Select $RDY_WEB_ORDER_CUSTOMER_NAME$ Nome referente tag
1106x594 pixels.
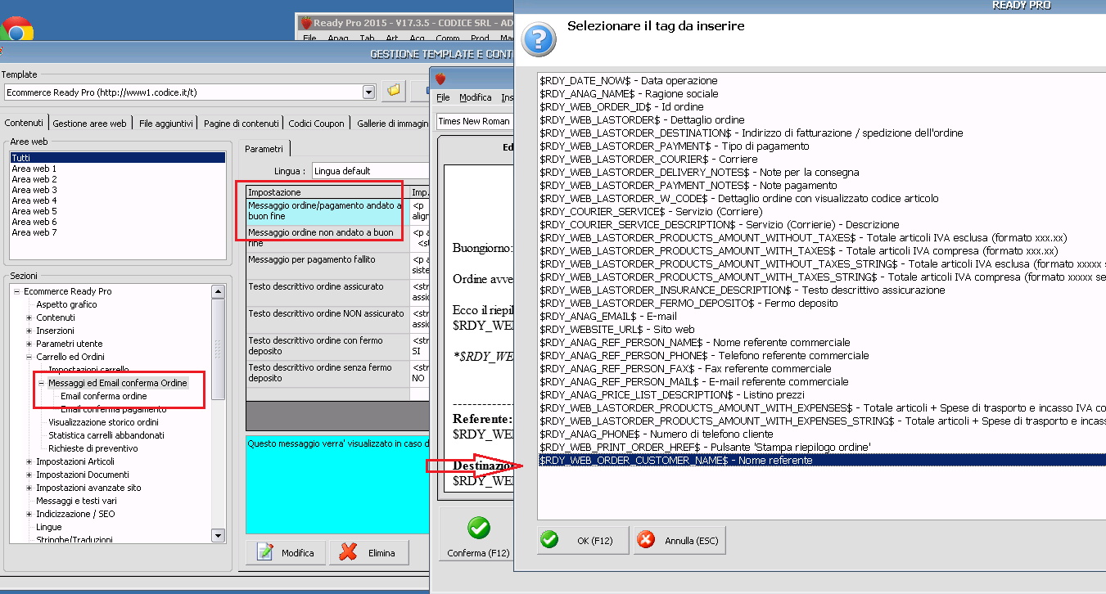(822, 461)
